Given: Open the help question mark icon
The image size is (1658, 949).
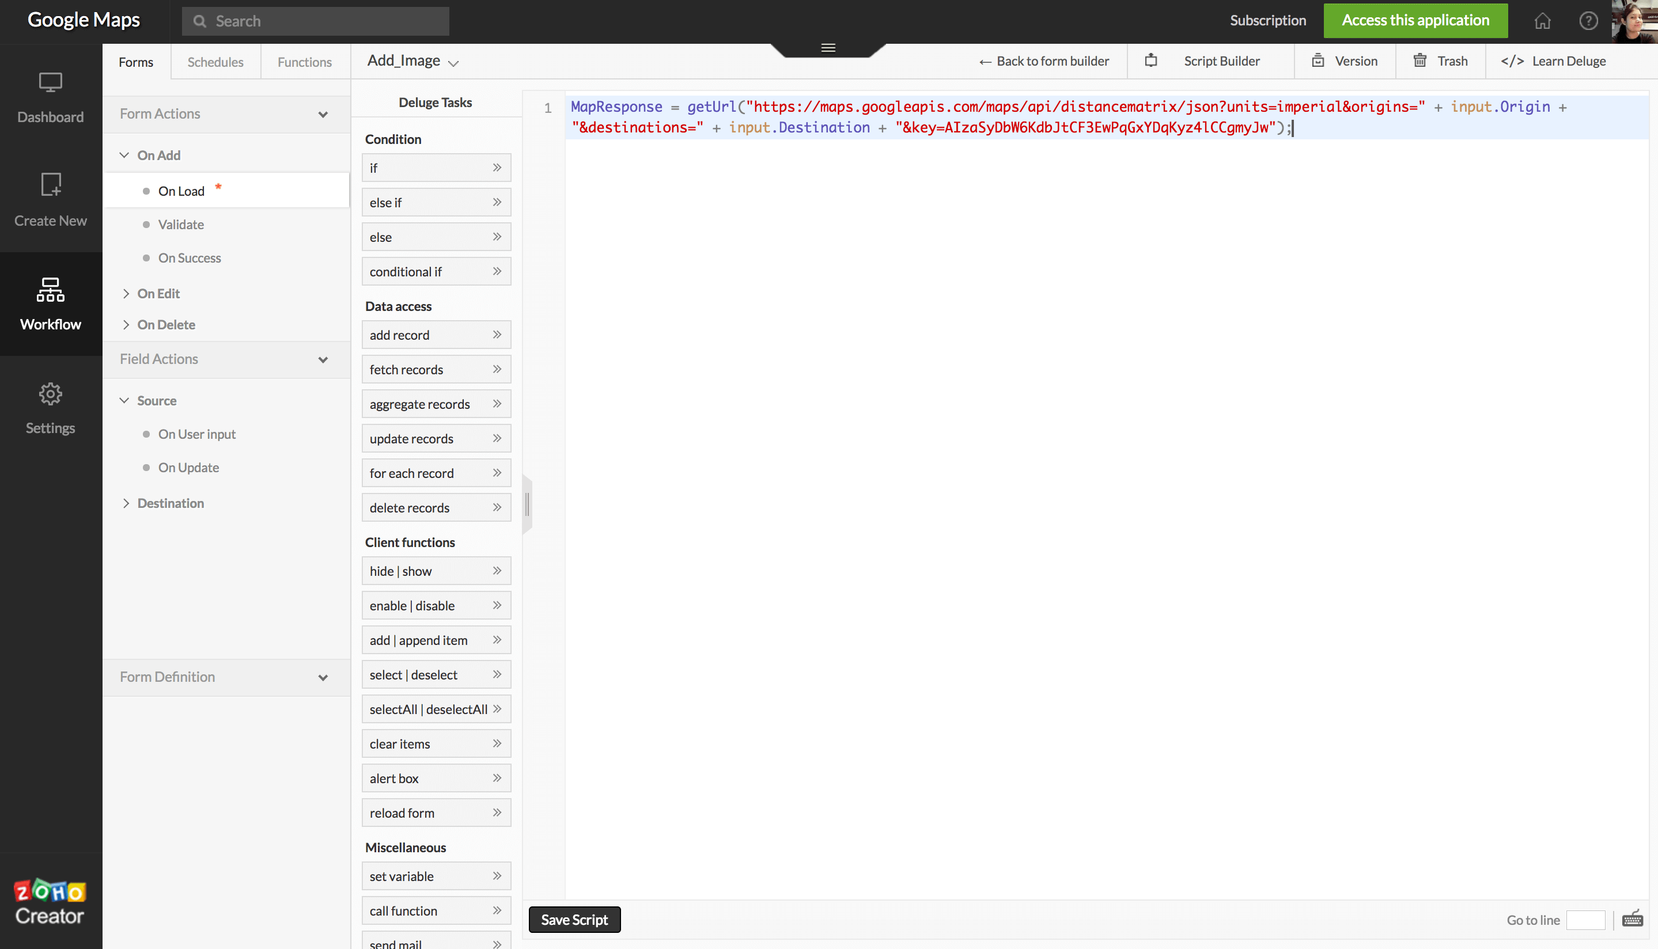Looking at the screenshot, I should (x=1588, y=21).
